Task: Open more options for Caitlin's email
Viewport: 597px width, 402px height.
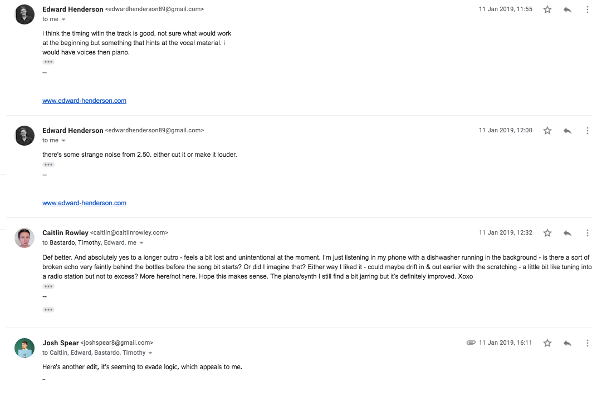Action: (588, 233)
